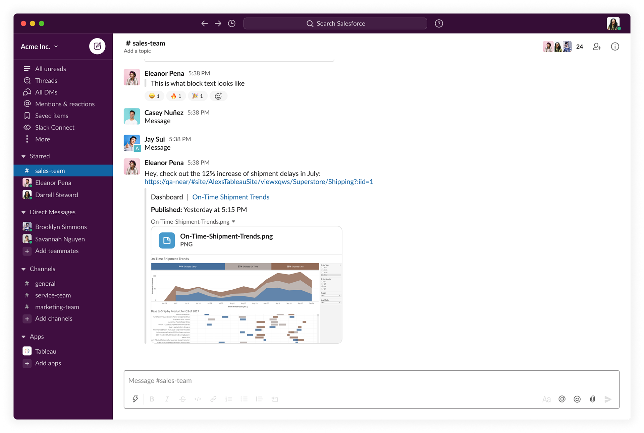The image size is (644, 433).
Task: Toggle italic formatting in composer
Action: pyautogui.click(x=167, y=399)
